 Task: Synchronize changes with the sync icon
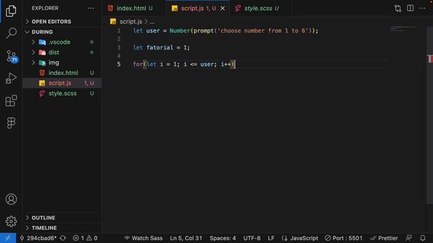(x=63, y=238)
